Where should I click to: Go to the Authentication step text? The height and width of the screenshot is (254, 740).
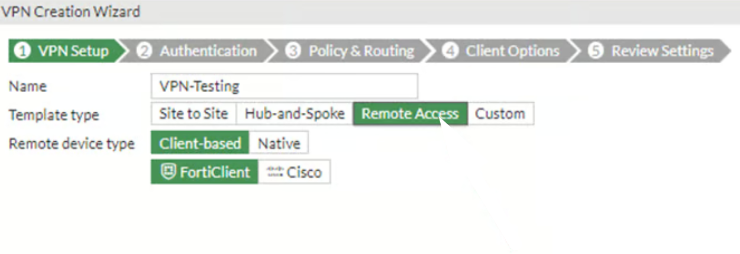(x=208, y=51)
